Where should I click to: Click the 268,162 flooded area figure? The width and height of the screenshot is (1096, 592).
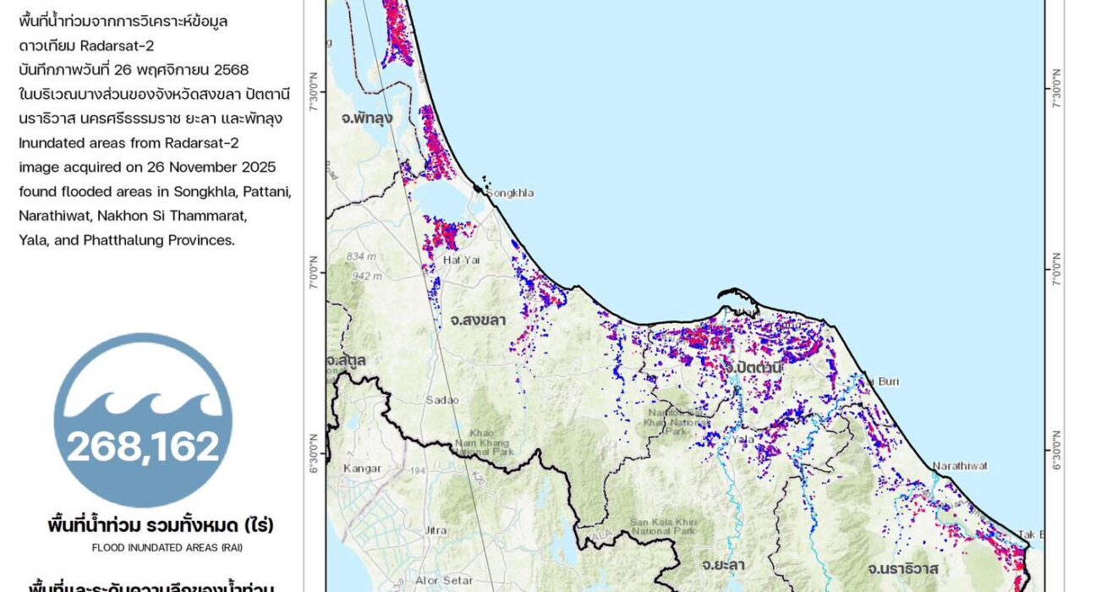coord(143,447)
